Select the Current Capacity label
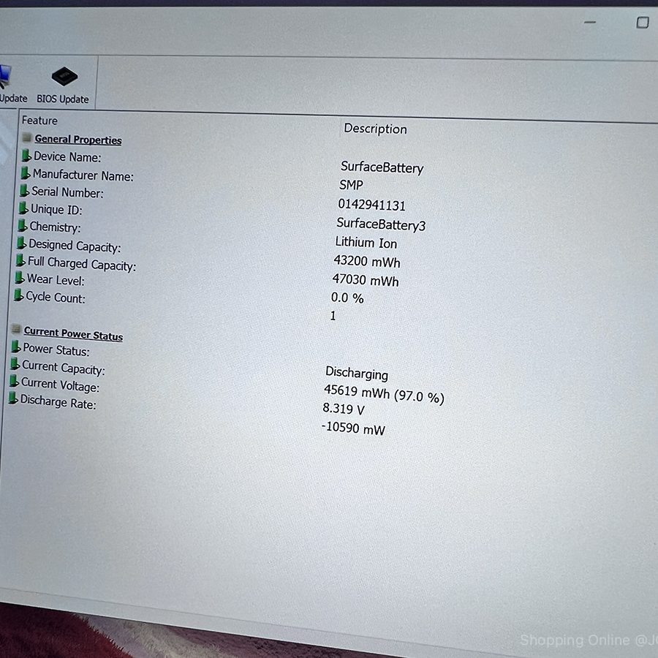Viewport: 658px width, 658px height. click(64, 368)
